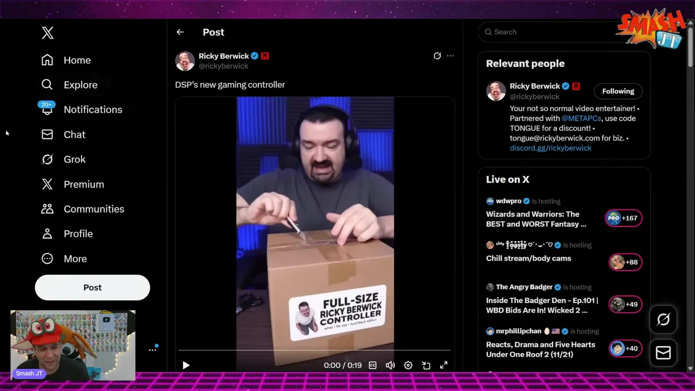695x391 pixels.
Task: Open the post's three-dot more menu
Action: (450, 56)
